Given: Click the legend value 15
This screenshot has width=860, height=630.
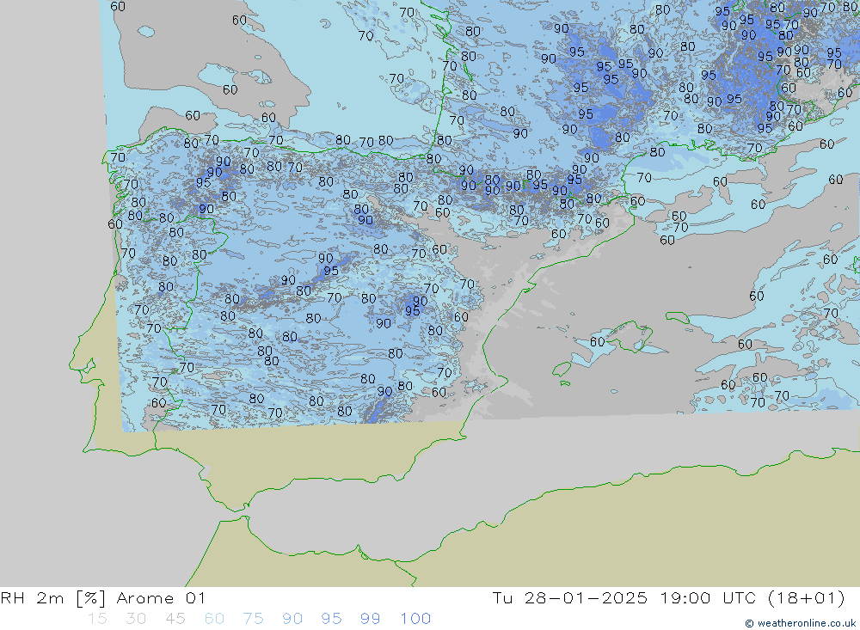Looking at the screenshot, I should point(97,619).
